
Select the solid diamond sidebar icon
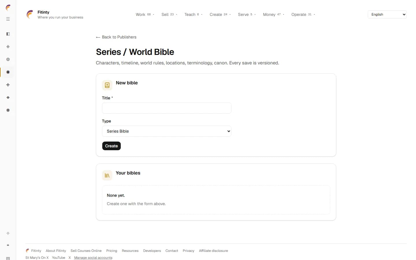point(8,98)
